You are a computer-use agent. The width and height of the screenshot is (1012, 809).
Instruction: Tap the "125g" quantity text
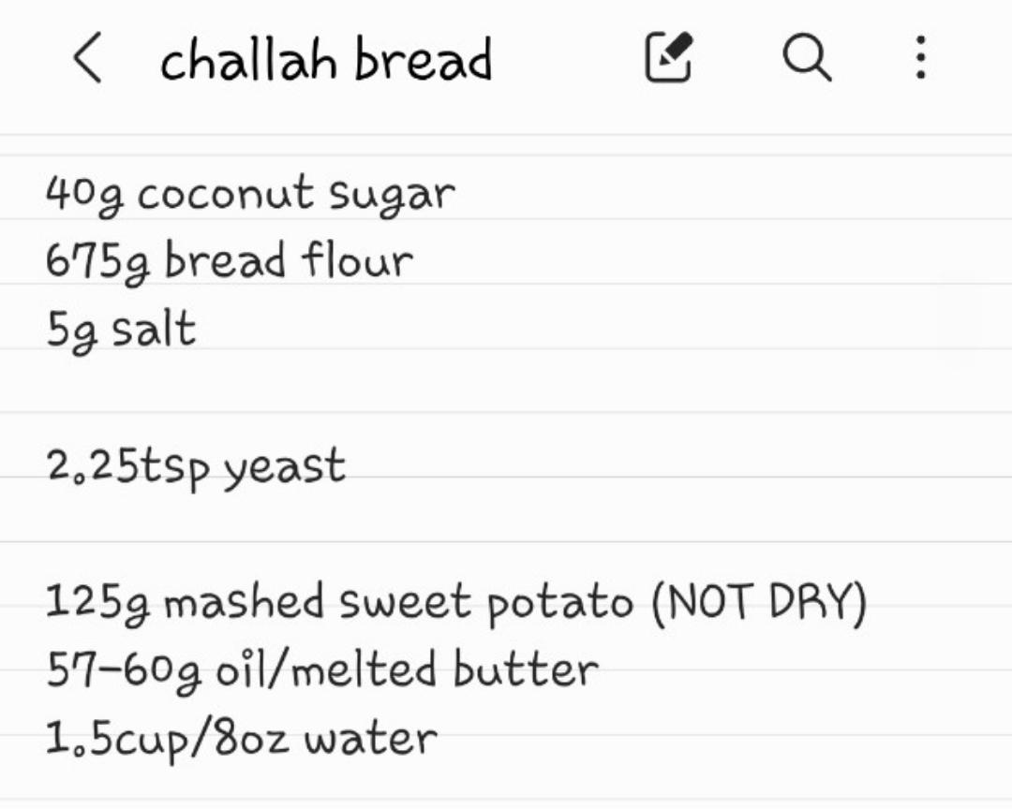(x=99, y=603)
